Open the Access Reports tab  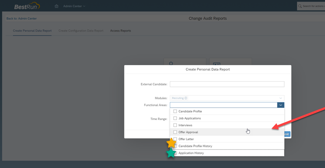(120, 31)
